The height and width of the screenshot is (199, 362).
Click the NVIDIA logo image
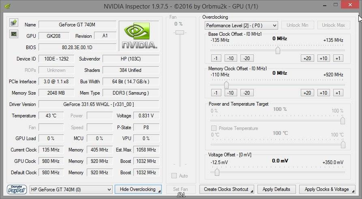[139, 36]
